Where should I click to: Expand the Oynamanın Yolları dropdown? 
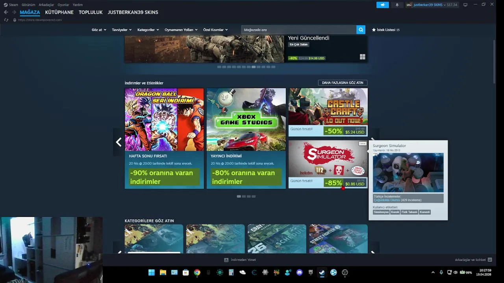click(181, 30)
